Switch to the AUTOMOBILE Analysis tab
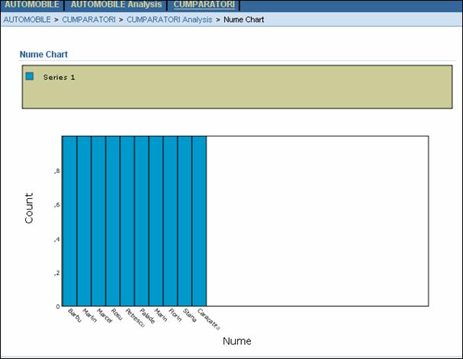This screenshot has height=359, width=463. click(x=116, y=5)
